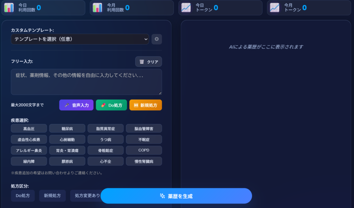The height and width of the screenshot is (208, 354).
Task: Click this month's token line graph icon
Action: coord(274,7)
